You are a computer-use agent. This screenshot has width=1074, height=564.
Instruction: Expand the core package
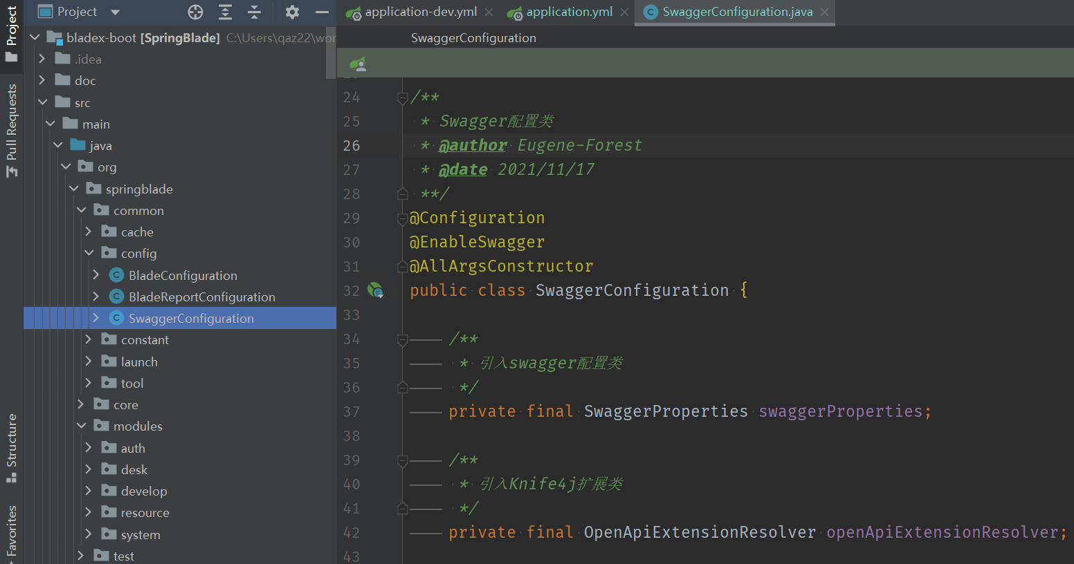pyautogui.click(x=81, y=404)
